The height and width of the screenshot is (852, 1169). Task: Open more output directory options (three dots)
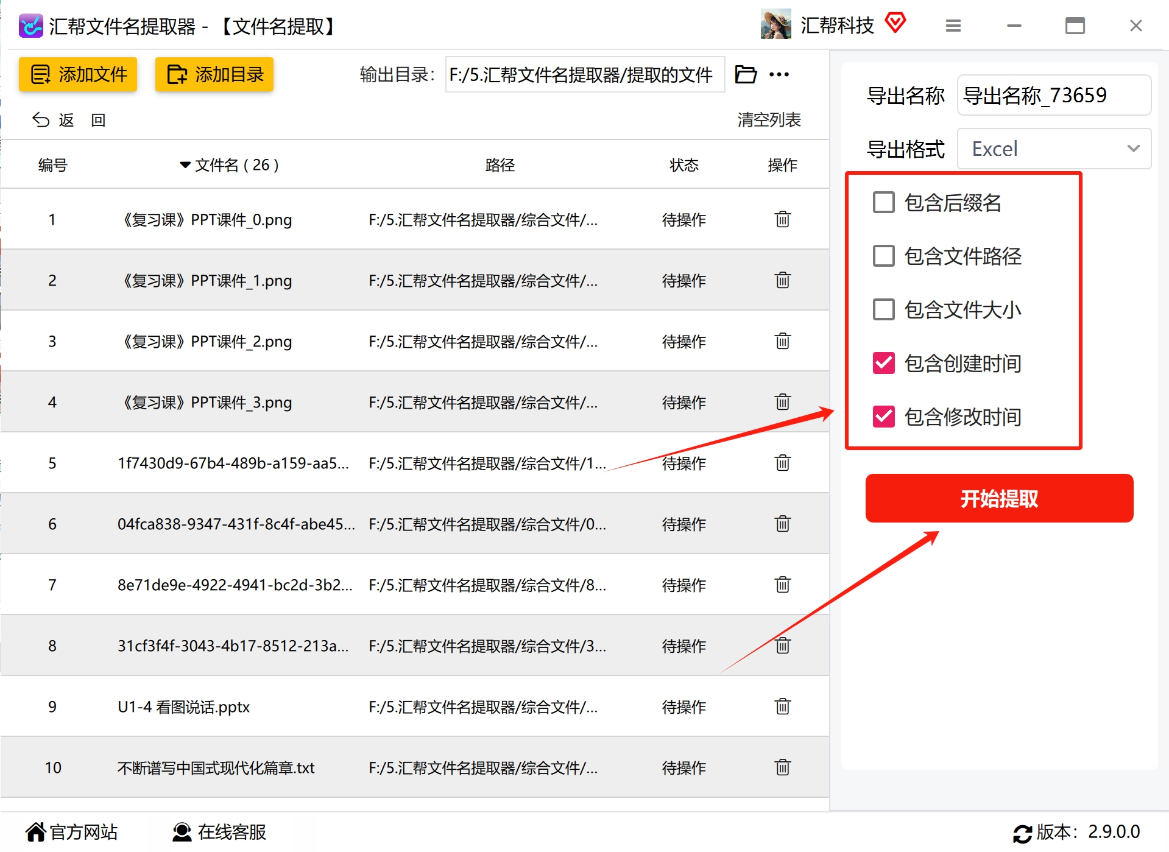[x=779, y=74]
